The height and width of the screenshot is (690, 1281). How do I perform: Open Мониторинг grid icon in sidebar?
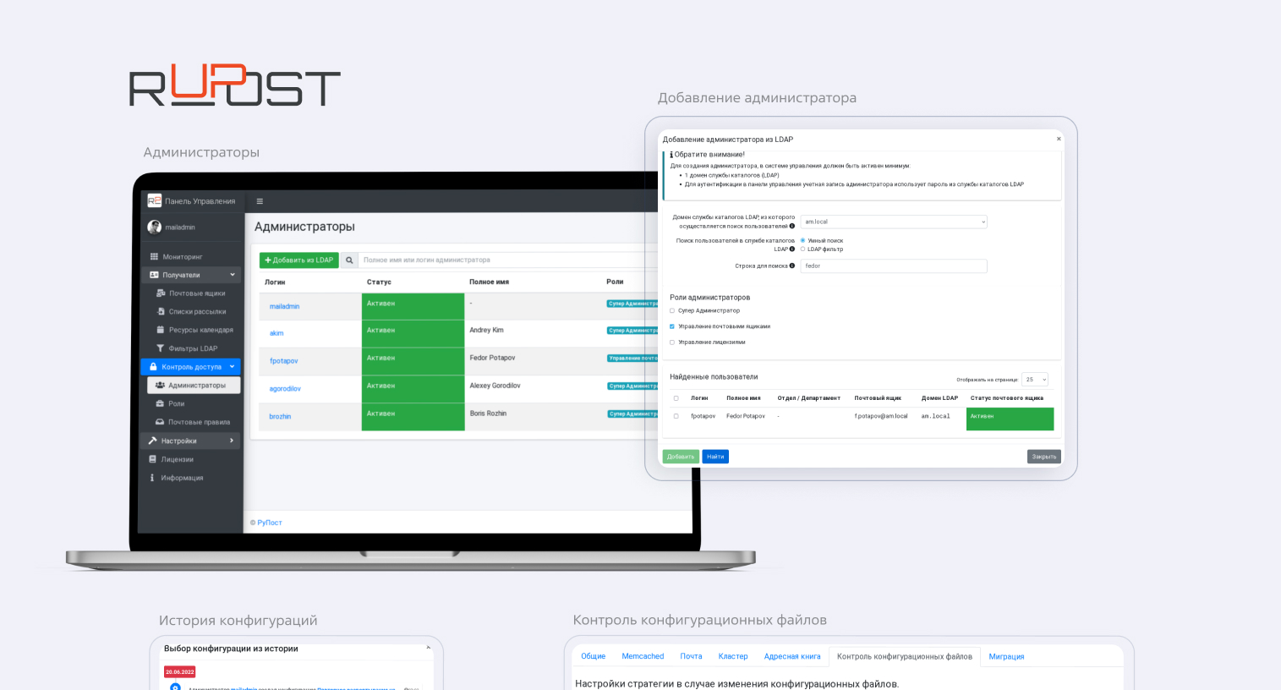click(x=154, y=256)
